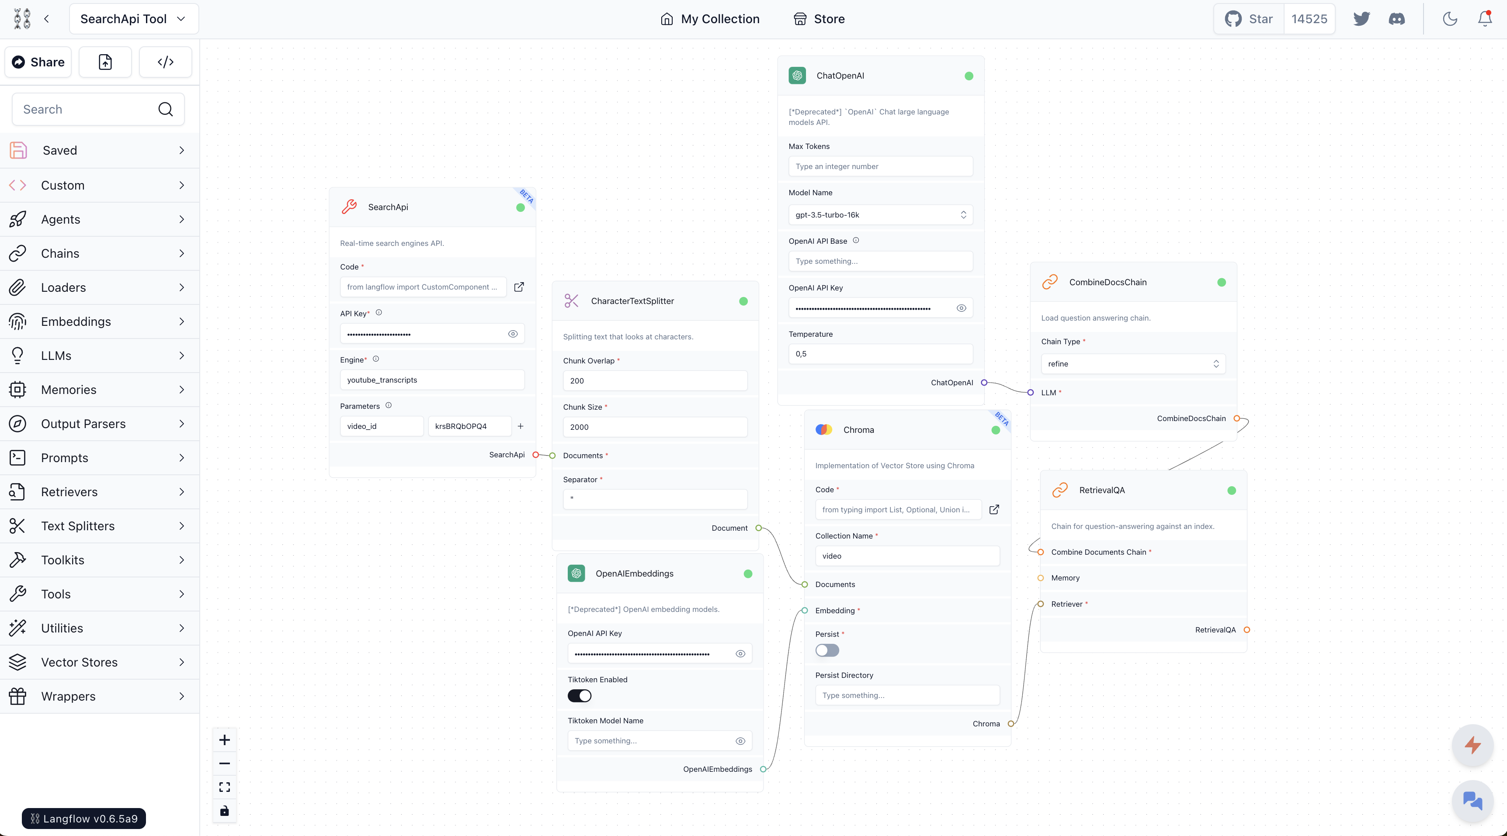This screenshot has height=836, width=1507.
Task: Open the Store page
Action: (819, 19)
